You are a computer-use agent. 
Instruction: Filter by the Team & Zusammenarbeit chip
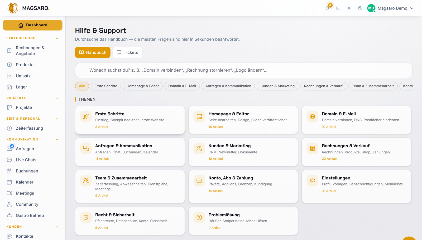tap(373, 86)
